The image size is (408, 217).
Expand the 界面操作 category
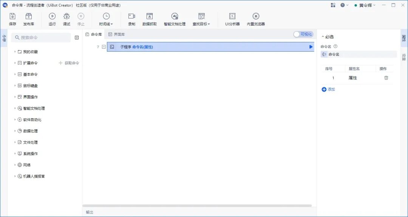click(15, 97)
